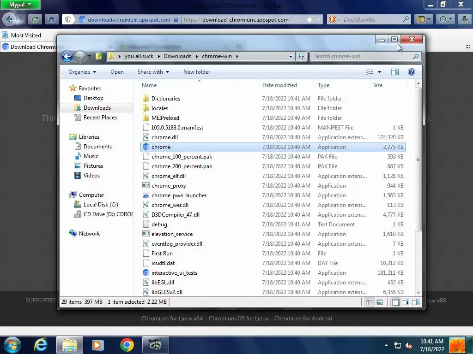
Task: Toggle the preview pane button
Action: (x=395, y=72)
